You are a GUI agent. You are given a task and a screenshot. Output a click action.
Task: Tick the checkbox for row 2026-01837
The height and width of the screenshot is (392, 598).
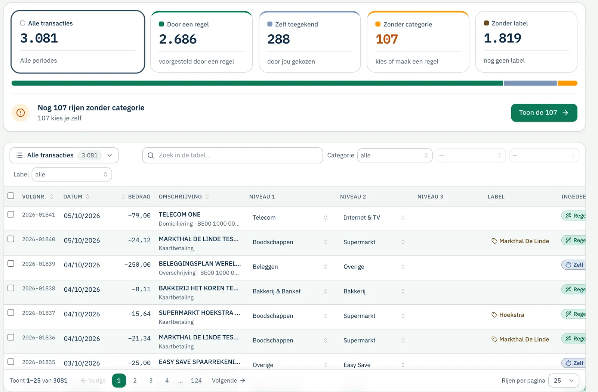[x=11, y=313]
